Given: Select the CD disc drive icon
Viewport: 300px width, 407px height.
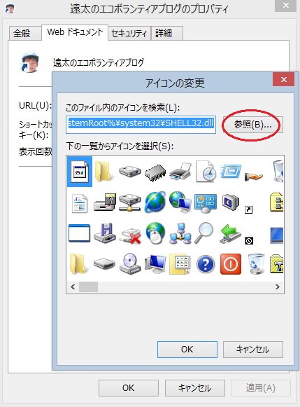Looking at the screenshot, I should [130, 264].
